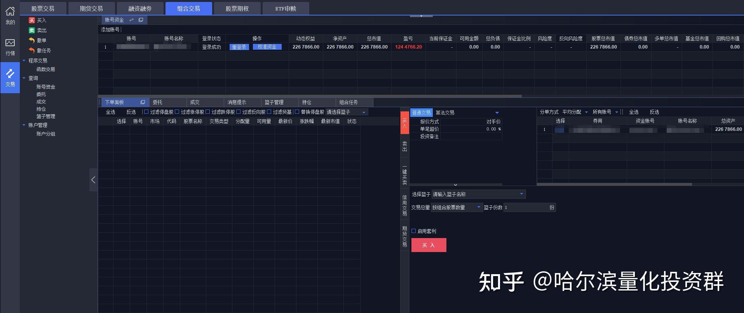Click the top center panel collapse handle
744x313 pixels.
coord(421,16)
